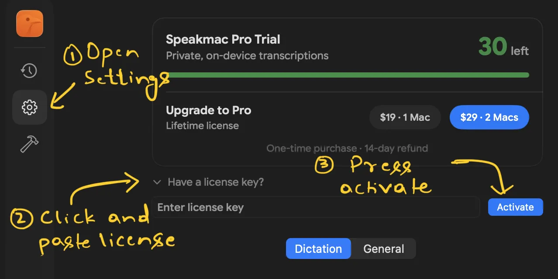Click the Speakmac app logo

click(x=29, y=24)
